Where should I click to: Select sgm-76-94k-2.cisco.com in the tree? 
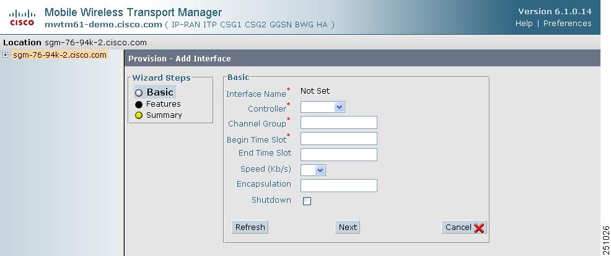(x=59, y=55)
